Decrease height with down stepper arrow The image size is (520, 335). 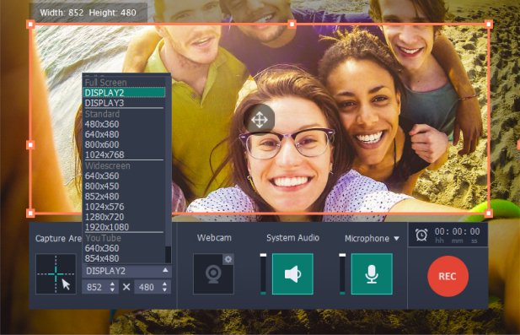point(165,290)
